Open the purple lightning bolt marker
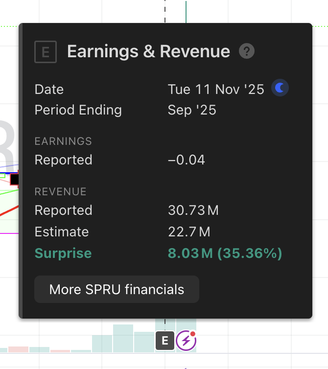This screenshot has width=328, height=369. coord(186,341)
